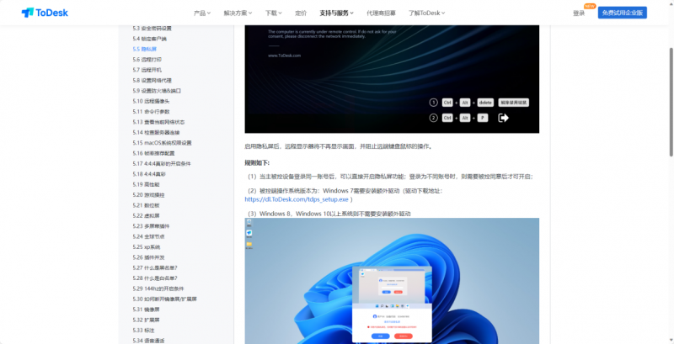Open sidebar item 5.24 全球节点
The height and width of the screenshot is (344, 674).
click(x=148, y=236)
